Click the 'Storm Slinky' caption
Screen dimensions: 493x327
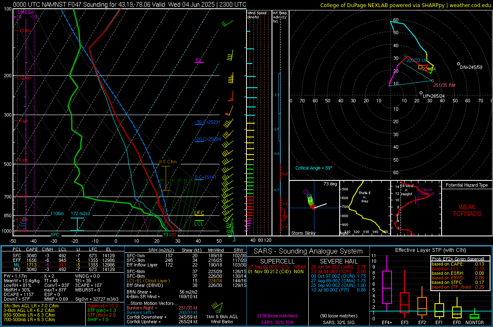pyautogui.click(x=303, y=233)
